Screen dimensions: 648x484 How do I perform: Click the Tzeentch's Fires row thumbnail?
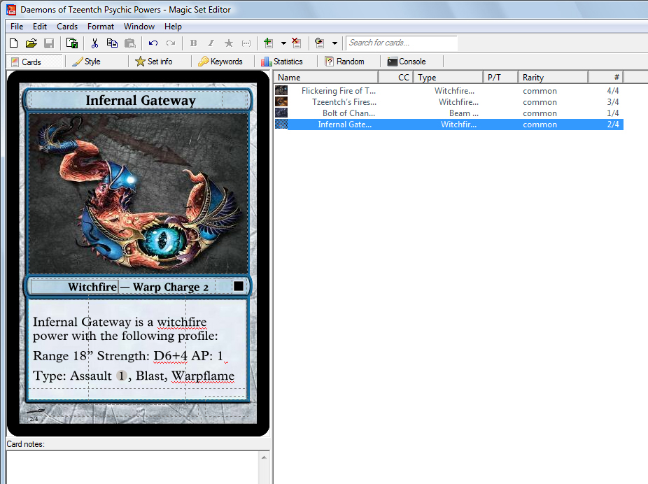click(281, 101)
